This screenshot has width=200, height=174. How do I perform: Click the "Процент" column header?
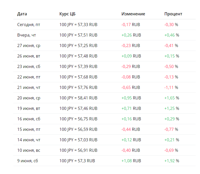click(x=173, y=14)
